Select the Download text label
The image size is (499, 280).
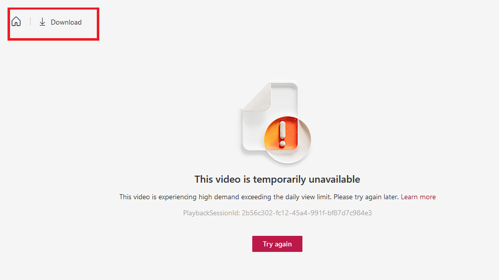tap(66, 22)
